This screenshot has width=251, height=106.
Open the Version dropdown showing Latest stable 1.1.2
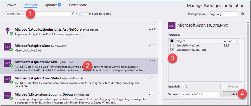click(x=201, y=94)
